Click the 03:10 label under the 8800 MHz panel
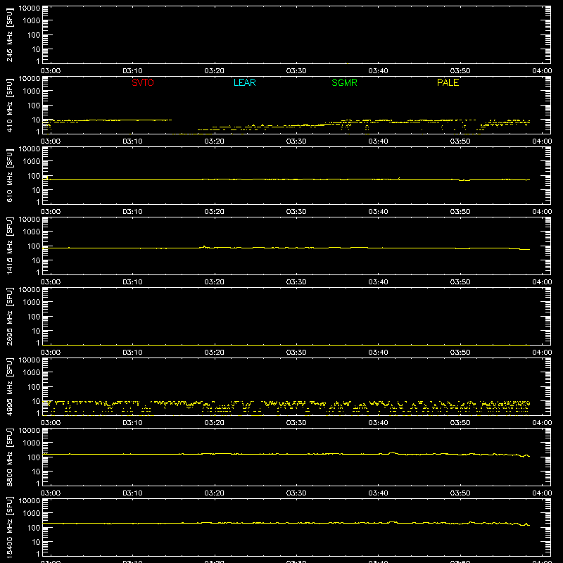The width and height of the screenshot is (563, 563). point(132,493)
